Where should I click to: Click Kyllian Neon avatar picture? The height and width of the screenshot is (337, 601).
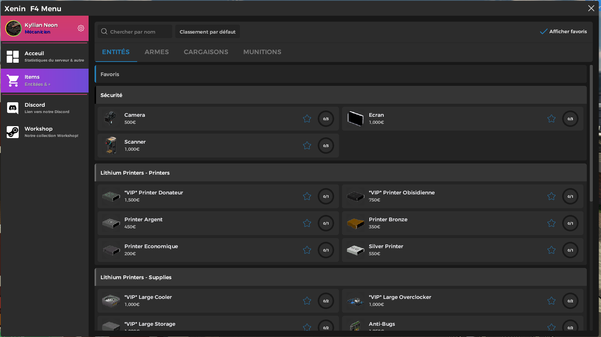tap(13, 28)
